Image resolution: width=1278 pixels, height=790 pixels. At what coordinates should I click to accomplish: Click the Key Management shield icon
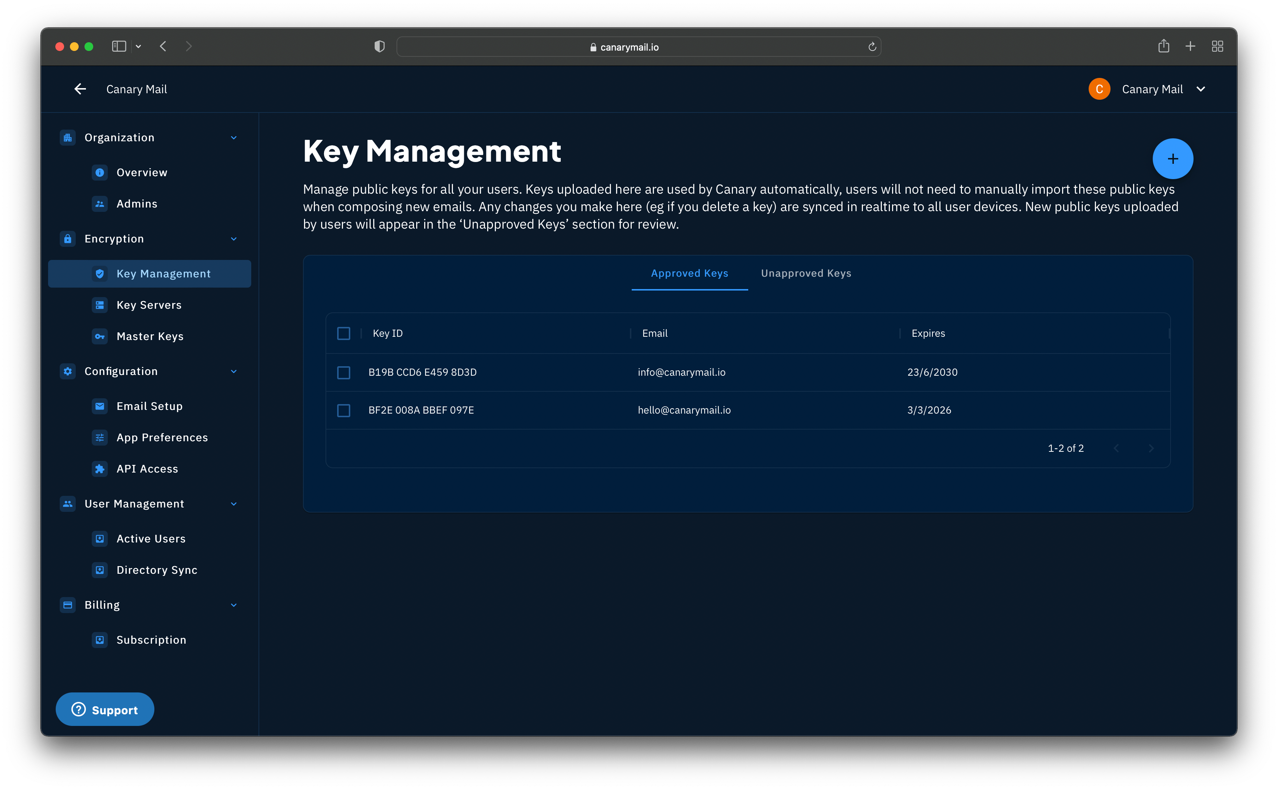tap(100, 274)
